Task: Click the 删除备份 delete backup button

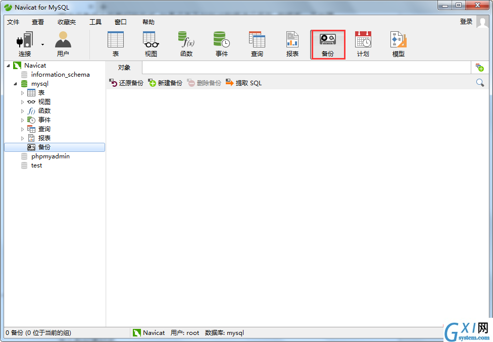Action: [x=204, y=83]
